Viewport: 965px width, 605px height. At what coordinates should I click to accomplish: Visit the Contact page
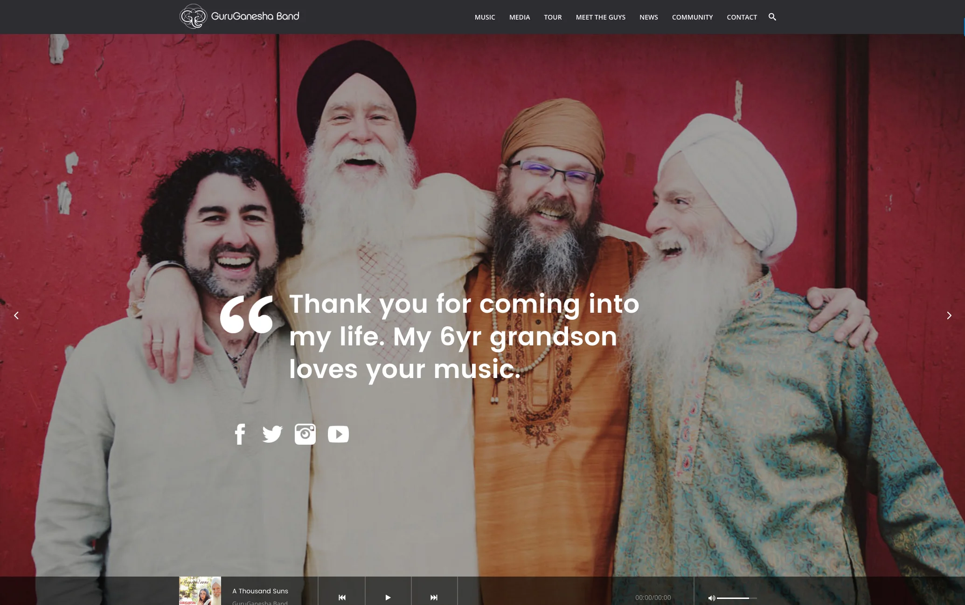pos(742,17)
